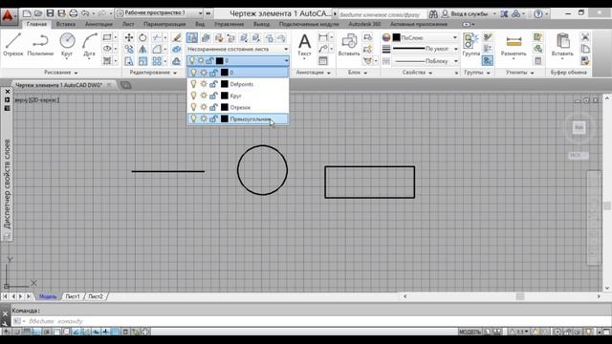Open the Чертеж элемента 1 AutoCAD DWG file tab
This screenshot has height=344, width=612.
pyautogui.click(x=59, y=85)
